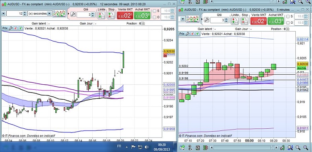
Task: Click the volume speaker icon in system tray
Action: [147, 147]
